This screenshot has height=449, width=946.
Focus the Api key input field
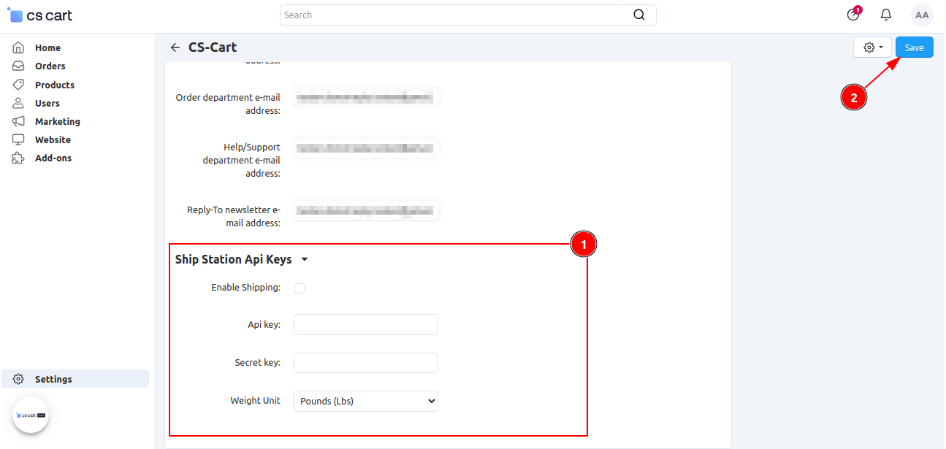[x=366, y=325]
